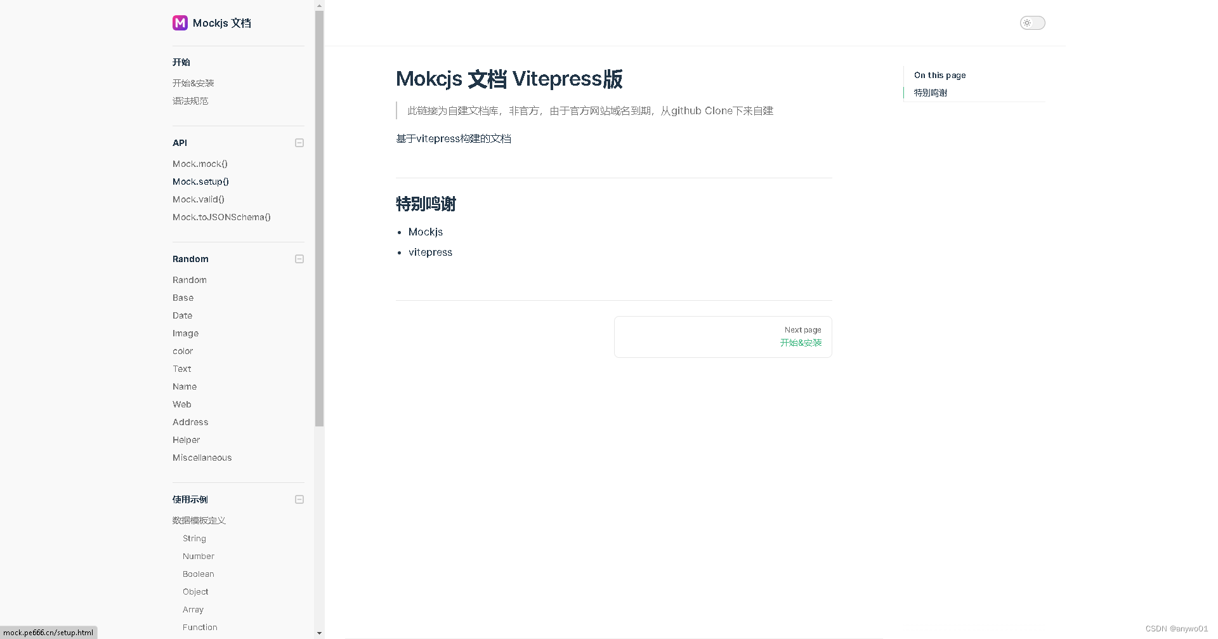Open the Miscellaneous page
This screenshot has height=639, width=1218.
click(202, 458)
